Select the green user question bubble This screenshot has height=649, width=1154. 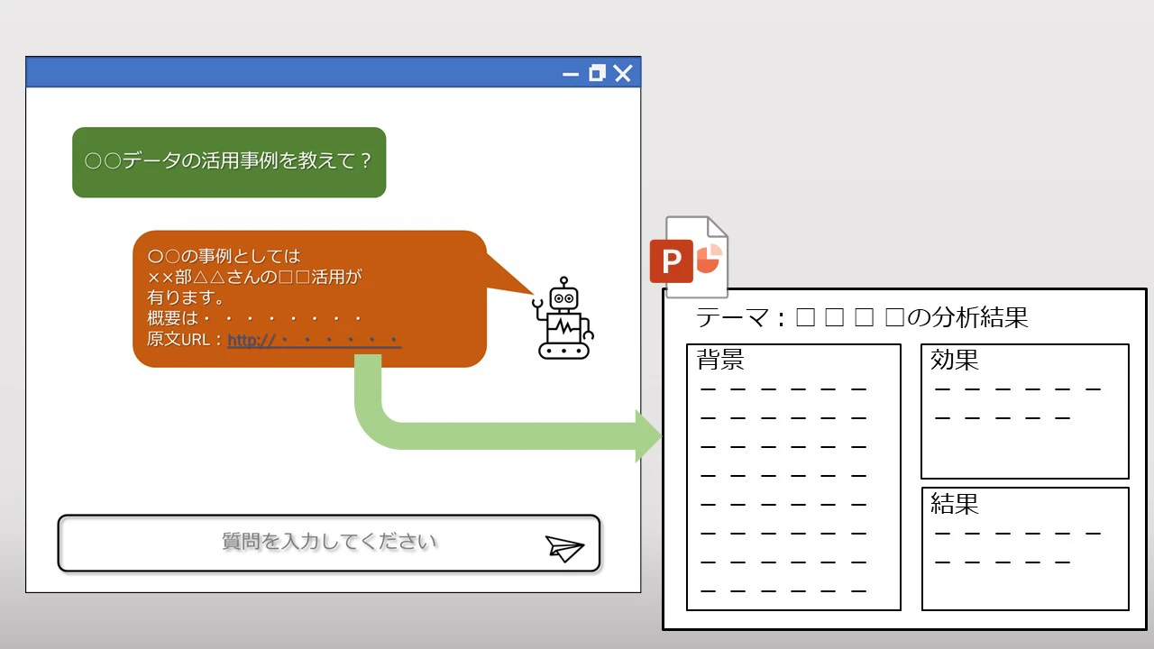[229, 162]
